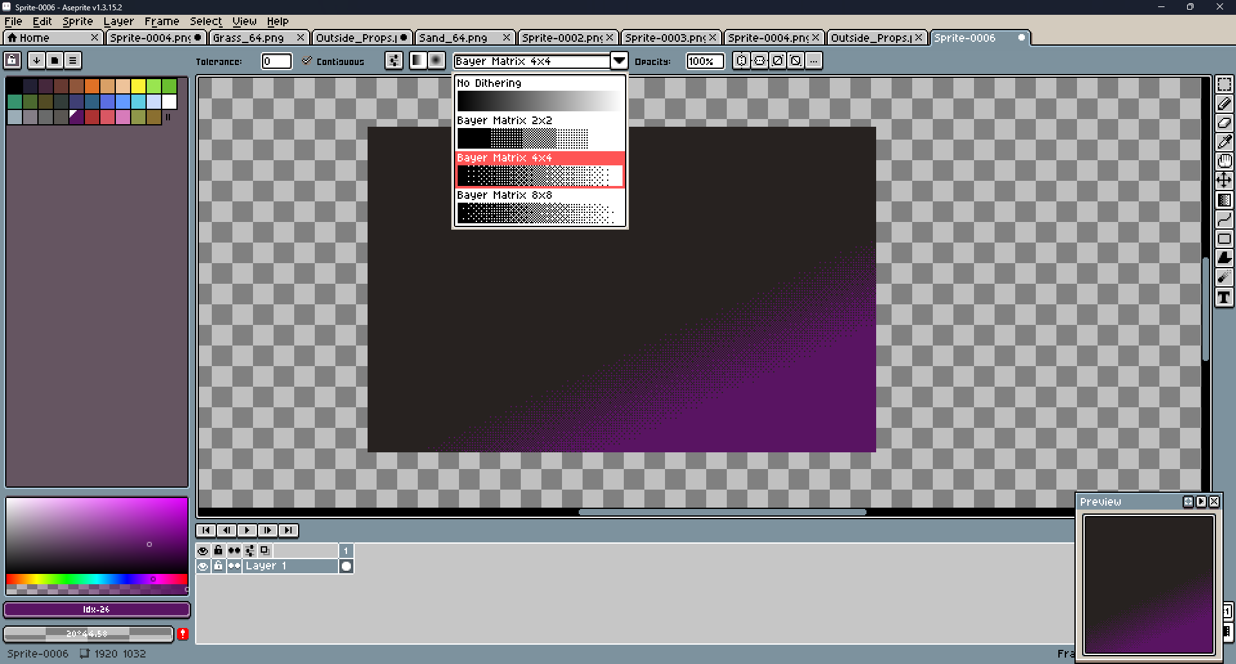This screenshot has height=664, width=1236.
Task: Click the Hand tool icon
Action: [1224, 161]
